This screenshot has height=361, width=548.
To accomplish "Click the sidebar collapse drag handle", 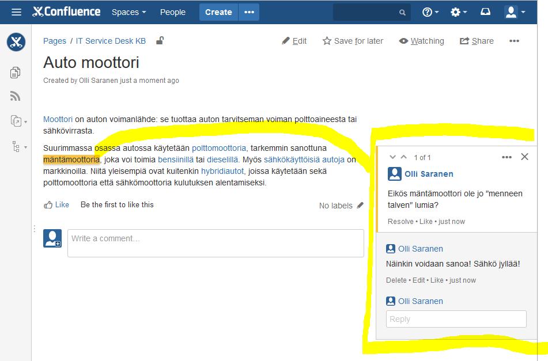I will point(34,229).
